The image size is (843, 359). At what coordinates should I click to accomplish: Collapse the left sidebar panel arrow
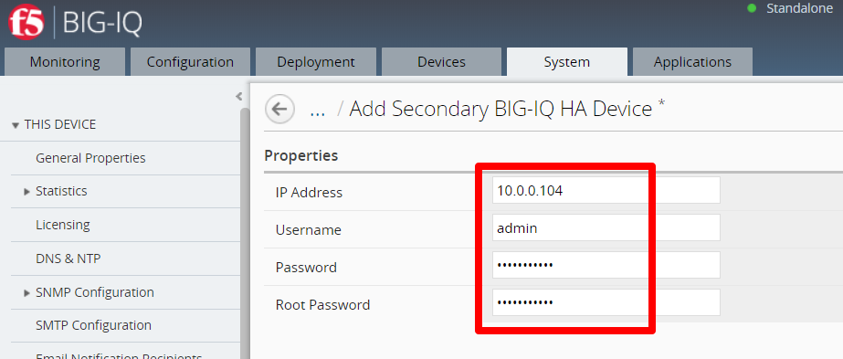click(x=238, y=97)
